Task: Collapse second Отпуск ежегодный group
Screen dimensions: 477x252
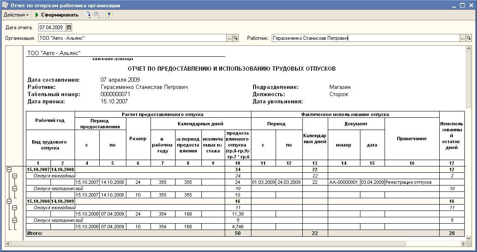Action: pos(14,208)
